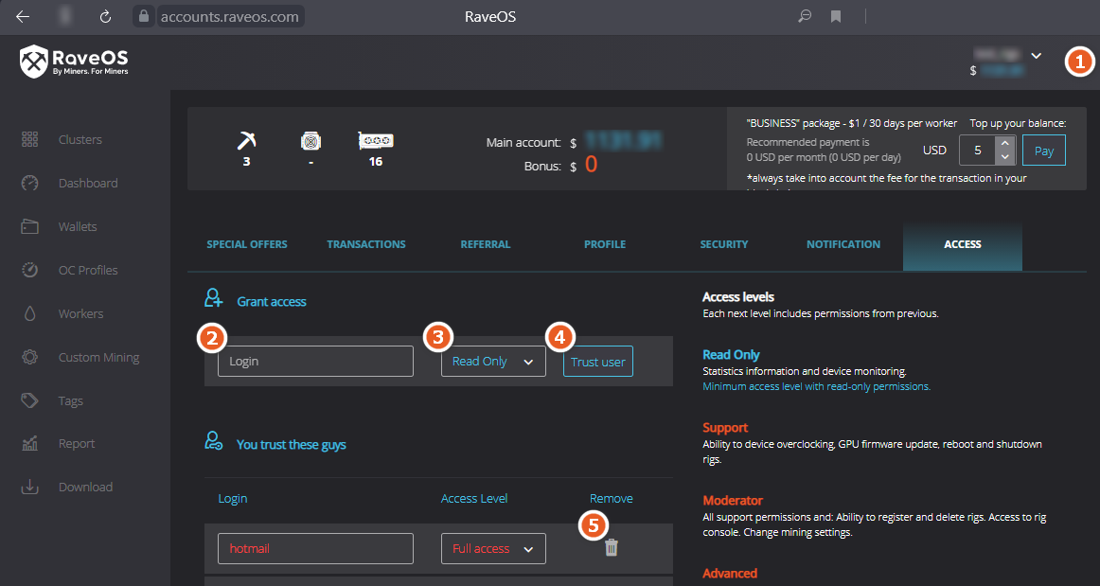The width and height of the screenshot is (1100, 586).
Task: Click the RaveOS logo
Action: click(74, 61)
